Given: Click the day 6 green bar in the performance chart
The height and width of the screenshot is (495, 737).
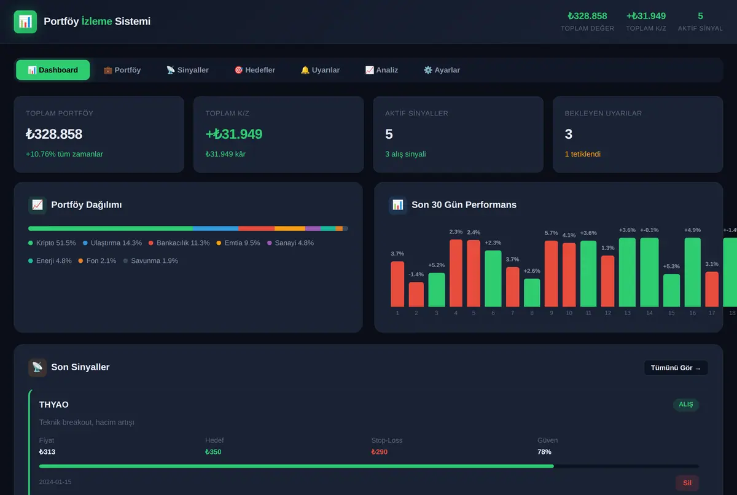Looking at the screenshot, I should 493,279.
